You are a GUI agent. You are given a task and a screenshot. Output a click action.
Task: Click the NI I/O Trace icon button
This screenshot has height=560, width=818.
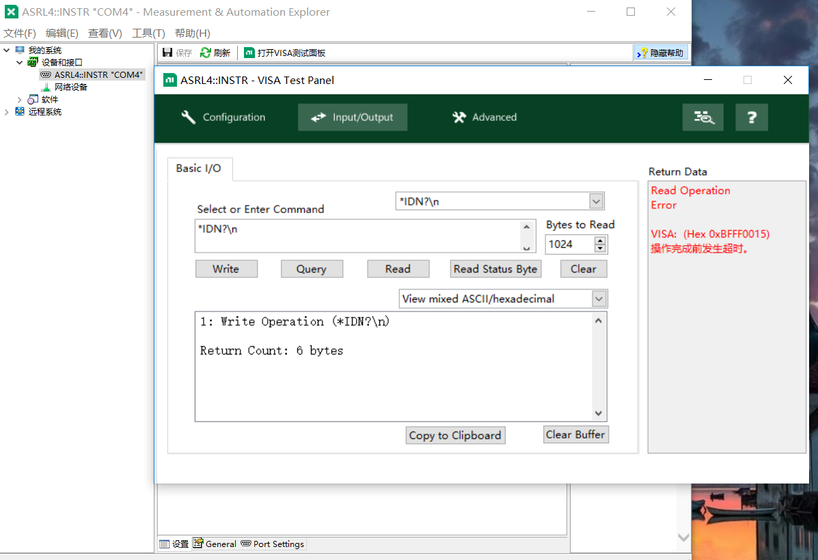(703, 117)
